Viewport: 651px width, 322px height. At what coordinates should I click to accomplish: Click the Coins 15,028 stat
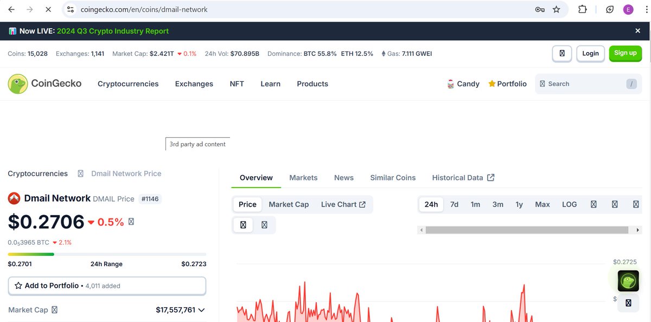(28, 54)
